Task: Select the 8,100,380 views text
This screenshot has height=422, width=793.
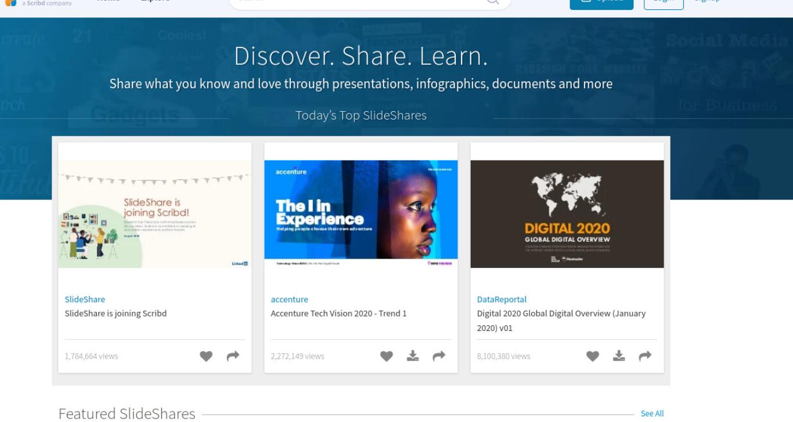Action: pyautogui.click(x=503, y=356)
